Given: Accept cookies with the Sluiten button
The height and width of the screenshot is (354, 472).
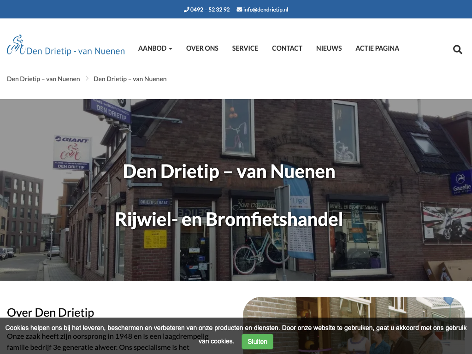Looking at the screenshot, I should point(257,342).
